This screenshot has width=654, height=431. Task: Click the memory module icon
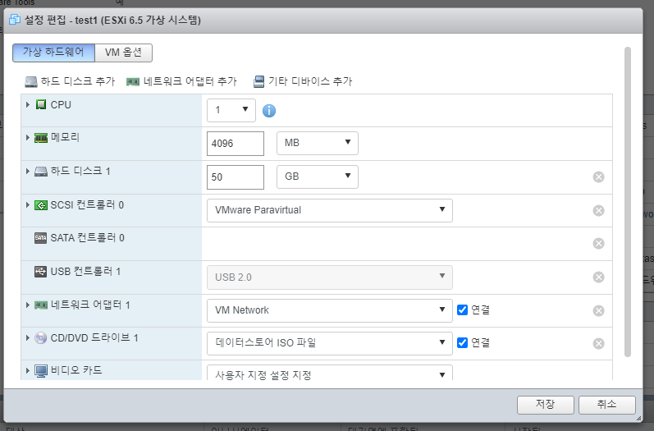[41, 138]
